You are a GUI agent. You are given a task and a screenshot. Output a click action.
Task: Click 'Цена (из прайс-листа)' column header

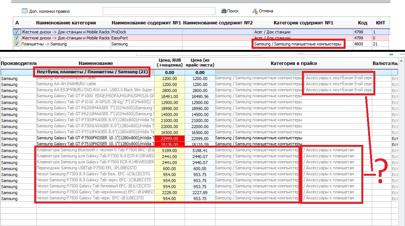click(x=200, y=63)
